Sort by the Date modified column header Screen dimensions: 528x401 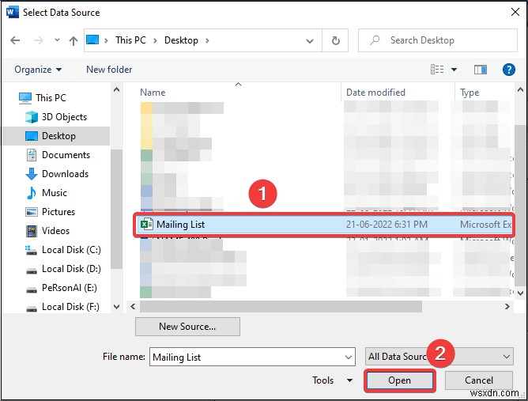click(375, 93)
